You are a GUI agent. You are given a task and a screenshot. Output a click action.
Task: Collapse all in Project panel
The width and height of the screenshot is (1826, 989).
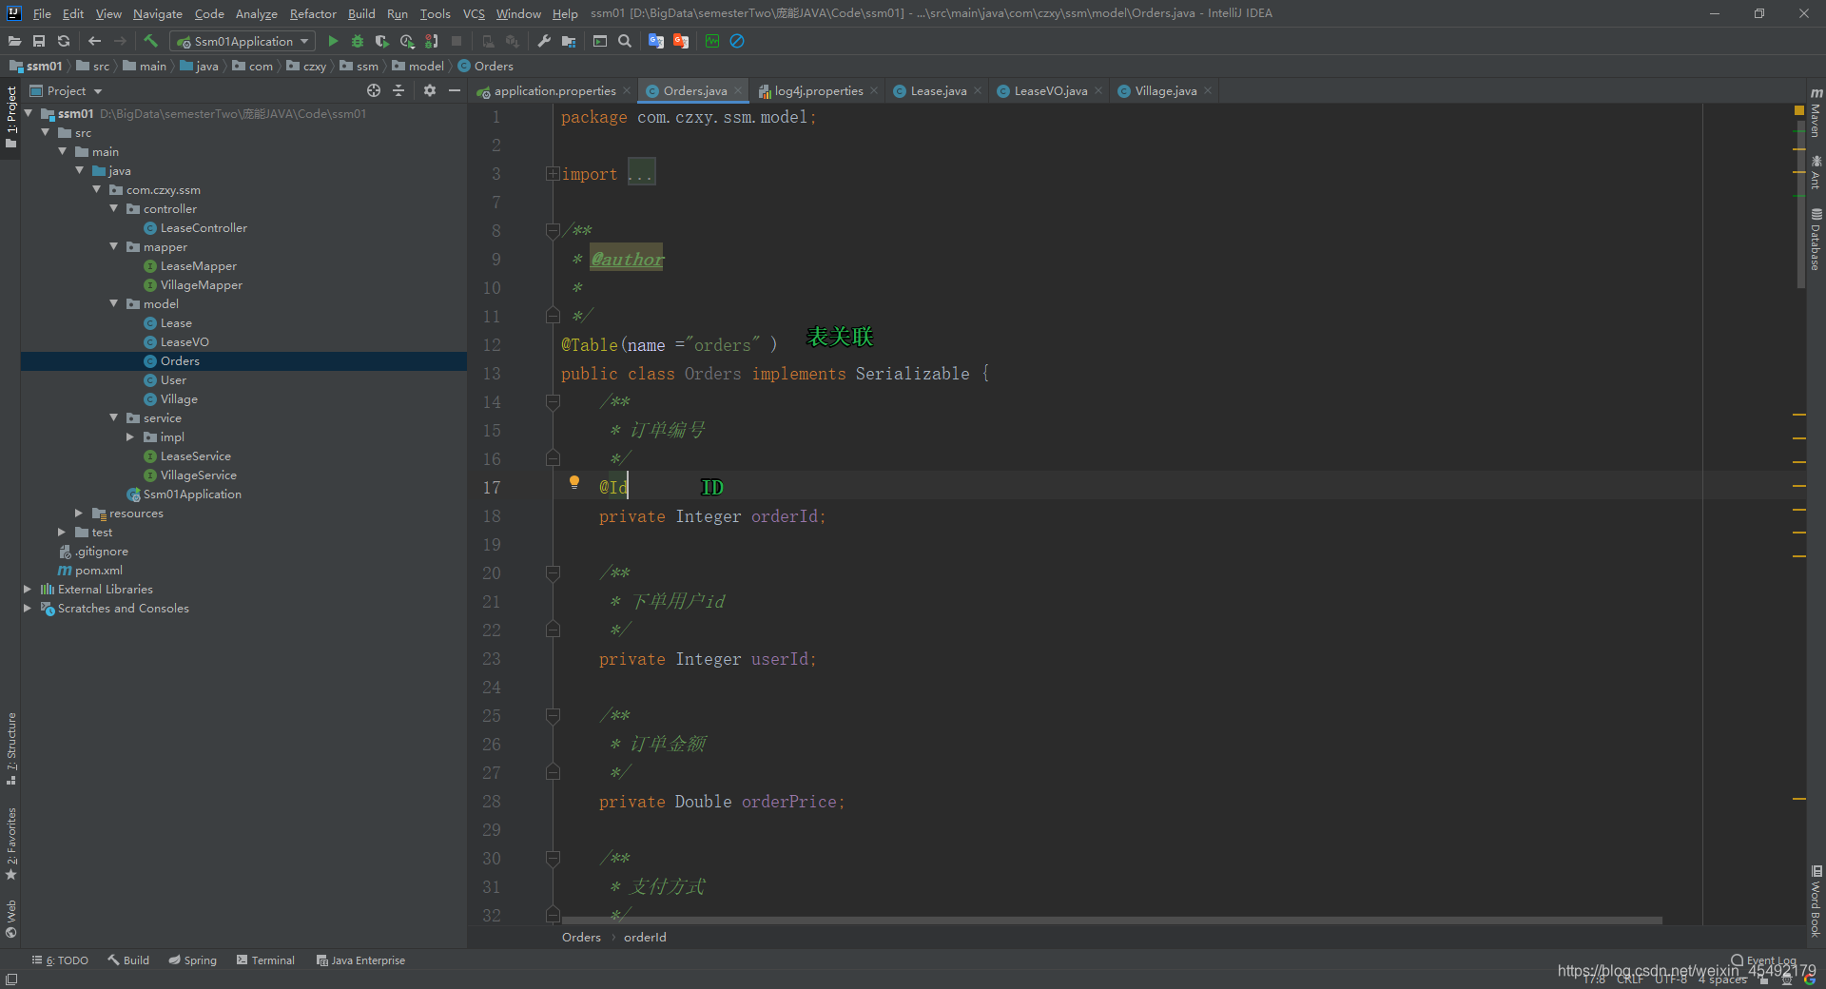tap(398, 90)
